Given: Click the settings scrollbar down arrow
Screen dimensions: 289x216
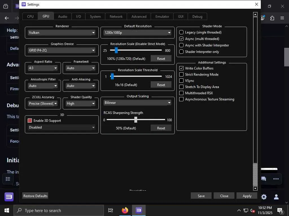Looking at the screenshot, I should click(x=255, y=188).
